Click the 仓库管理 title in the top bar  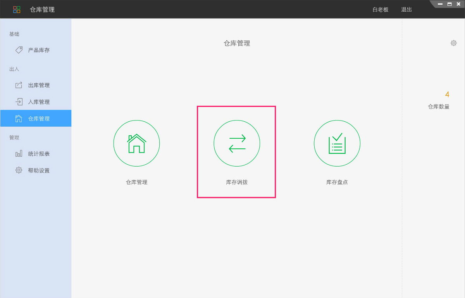pos(42,10)
